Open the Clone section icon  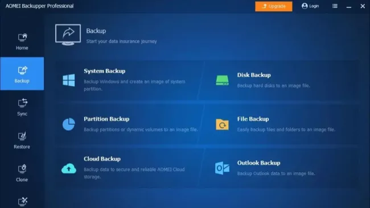click(22, 169)
